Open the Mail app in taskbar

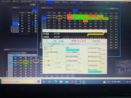tap(67, 82)
